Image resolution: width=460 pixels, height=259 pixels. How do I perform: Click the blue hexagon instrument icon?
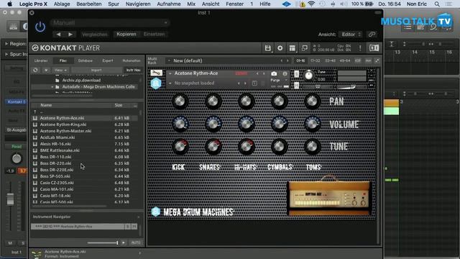pos(156,83)
